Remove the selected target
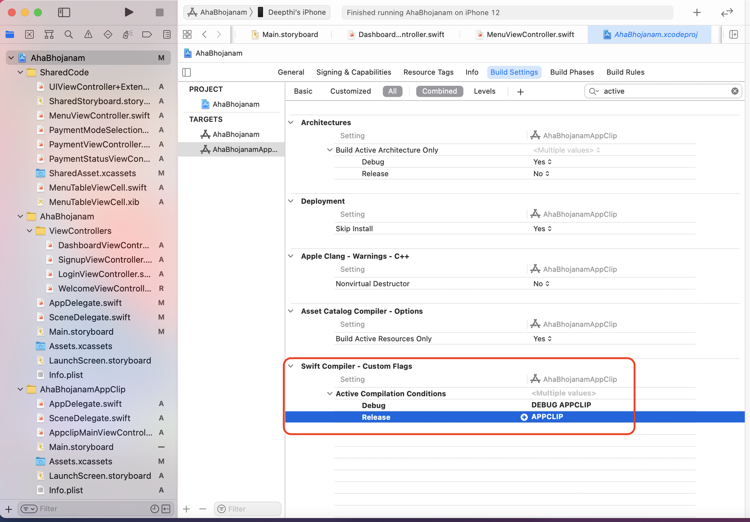The image size is (750, 522). (202, 509)
